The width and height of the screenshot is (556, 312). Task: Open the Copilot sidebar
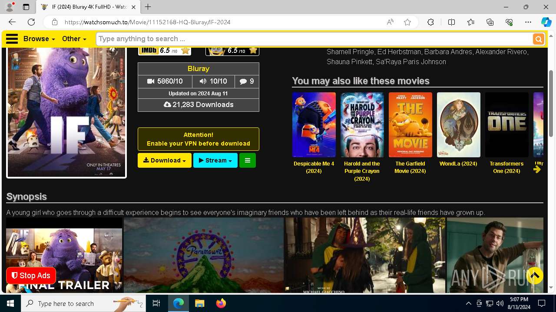(x=546, y=22)
